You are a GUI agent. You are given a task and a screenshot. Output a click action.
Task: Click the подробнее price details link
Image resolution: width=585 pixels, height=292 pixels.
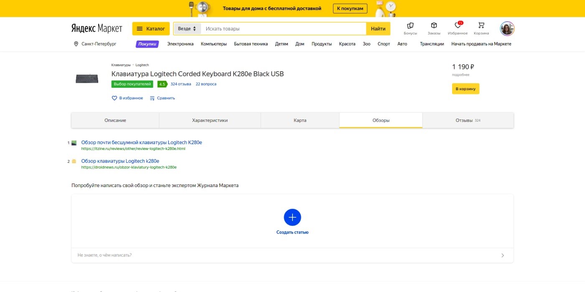tap(460, 75)
